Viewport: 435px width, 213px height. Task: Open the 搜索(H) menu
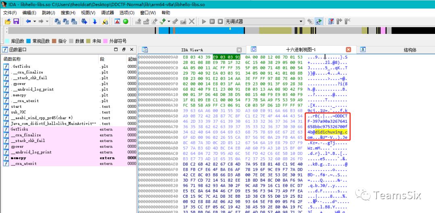point(68,13)
